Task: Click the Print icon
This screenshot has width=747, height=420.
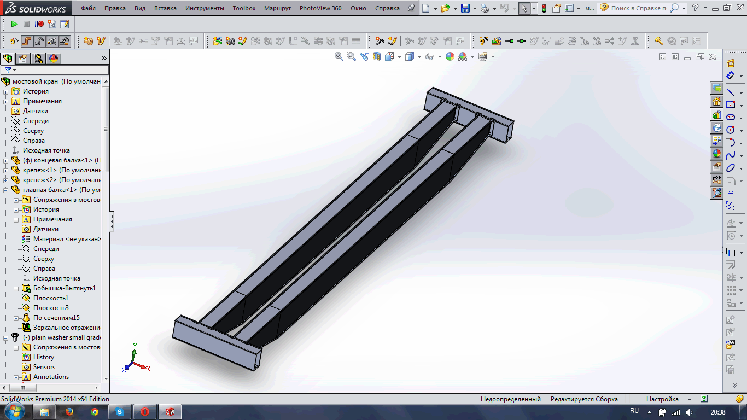Action: (485, 8)
